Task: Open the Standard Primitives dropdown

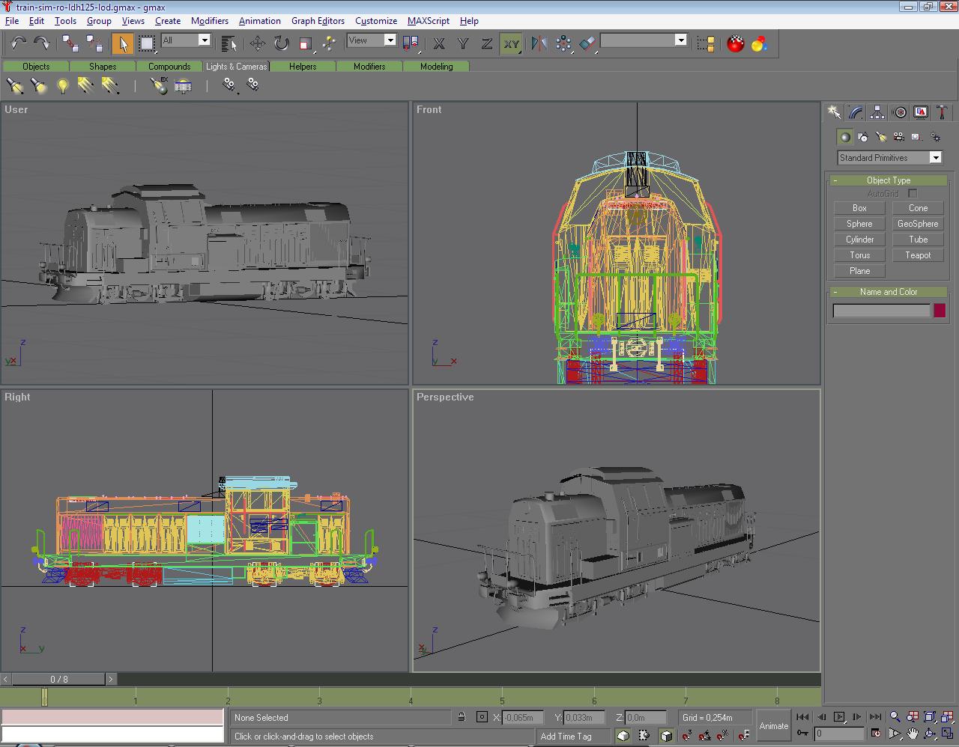Action: click(x=935, y=158)
